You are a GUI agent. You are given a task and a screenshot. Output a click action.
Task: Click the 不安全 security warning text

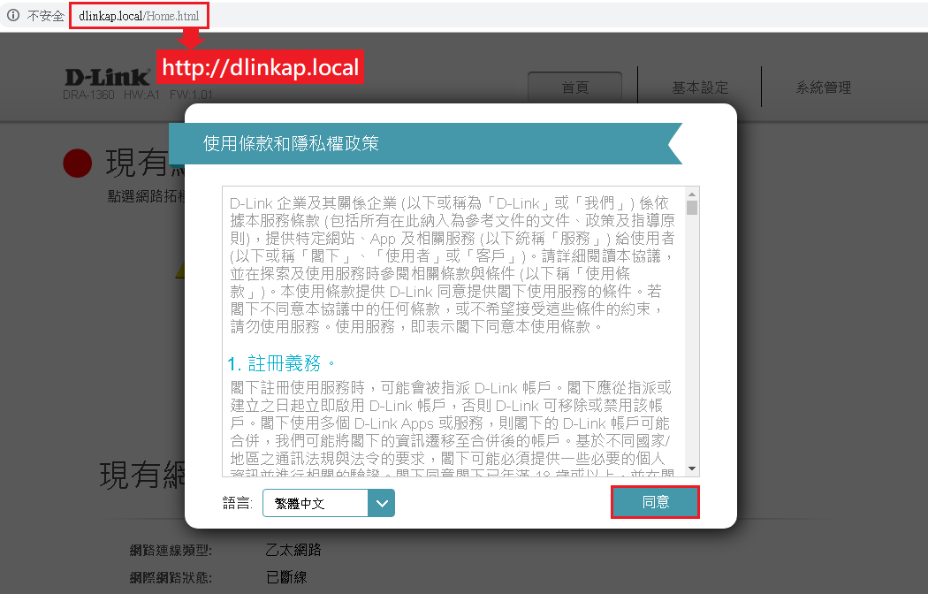pyautogui.click(x=45, y=16)
